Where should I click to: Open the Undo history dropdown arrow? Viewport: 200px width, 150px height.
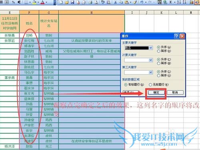point(146,2)
